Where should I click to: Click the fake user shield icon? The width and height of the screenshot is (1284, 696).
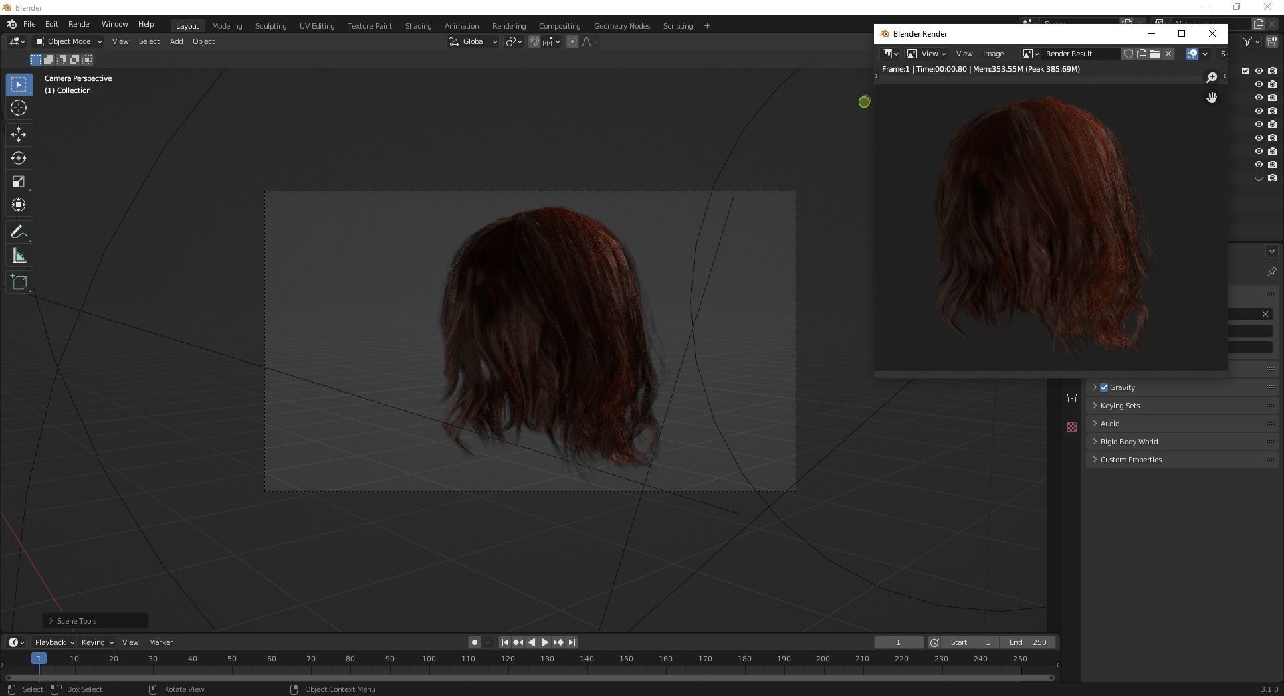tap(1128, 54)
